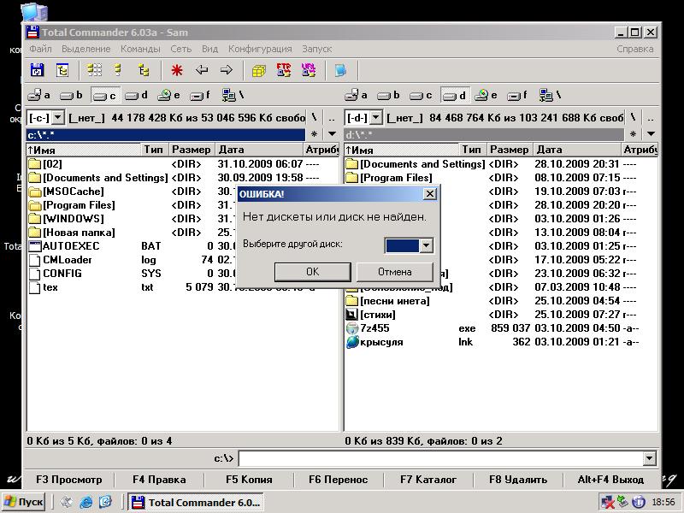Open right panel directory history arrow
Image resolution: width=684 pixels, height=513 pixels.
click(x=651, y=134)
